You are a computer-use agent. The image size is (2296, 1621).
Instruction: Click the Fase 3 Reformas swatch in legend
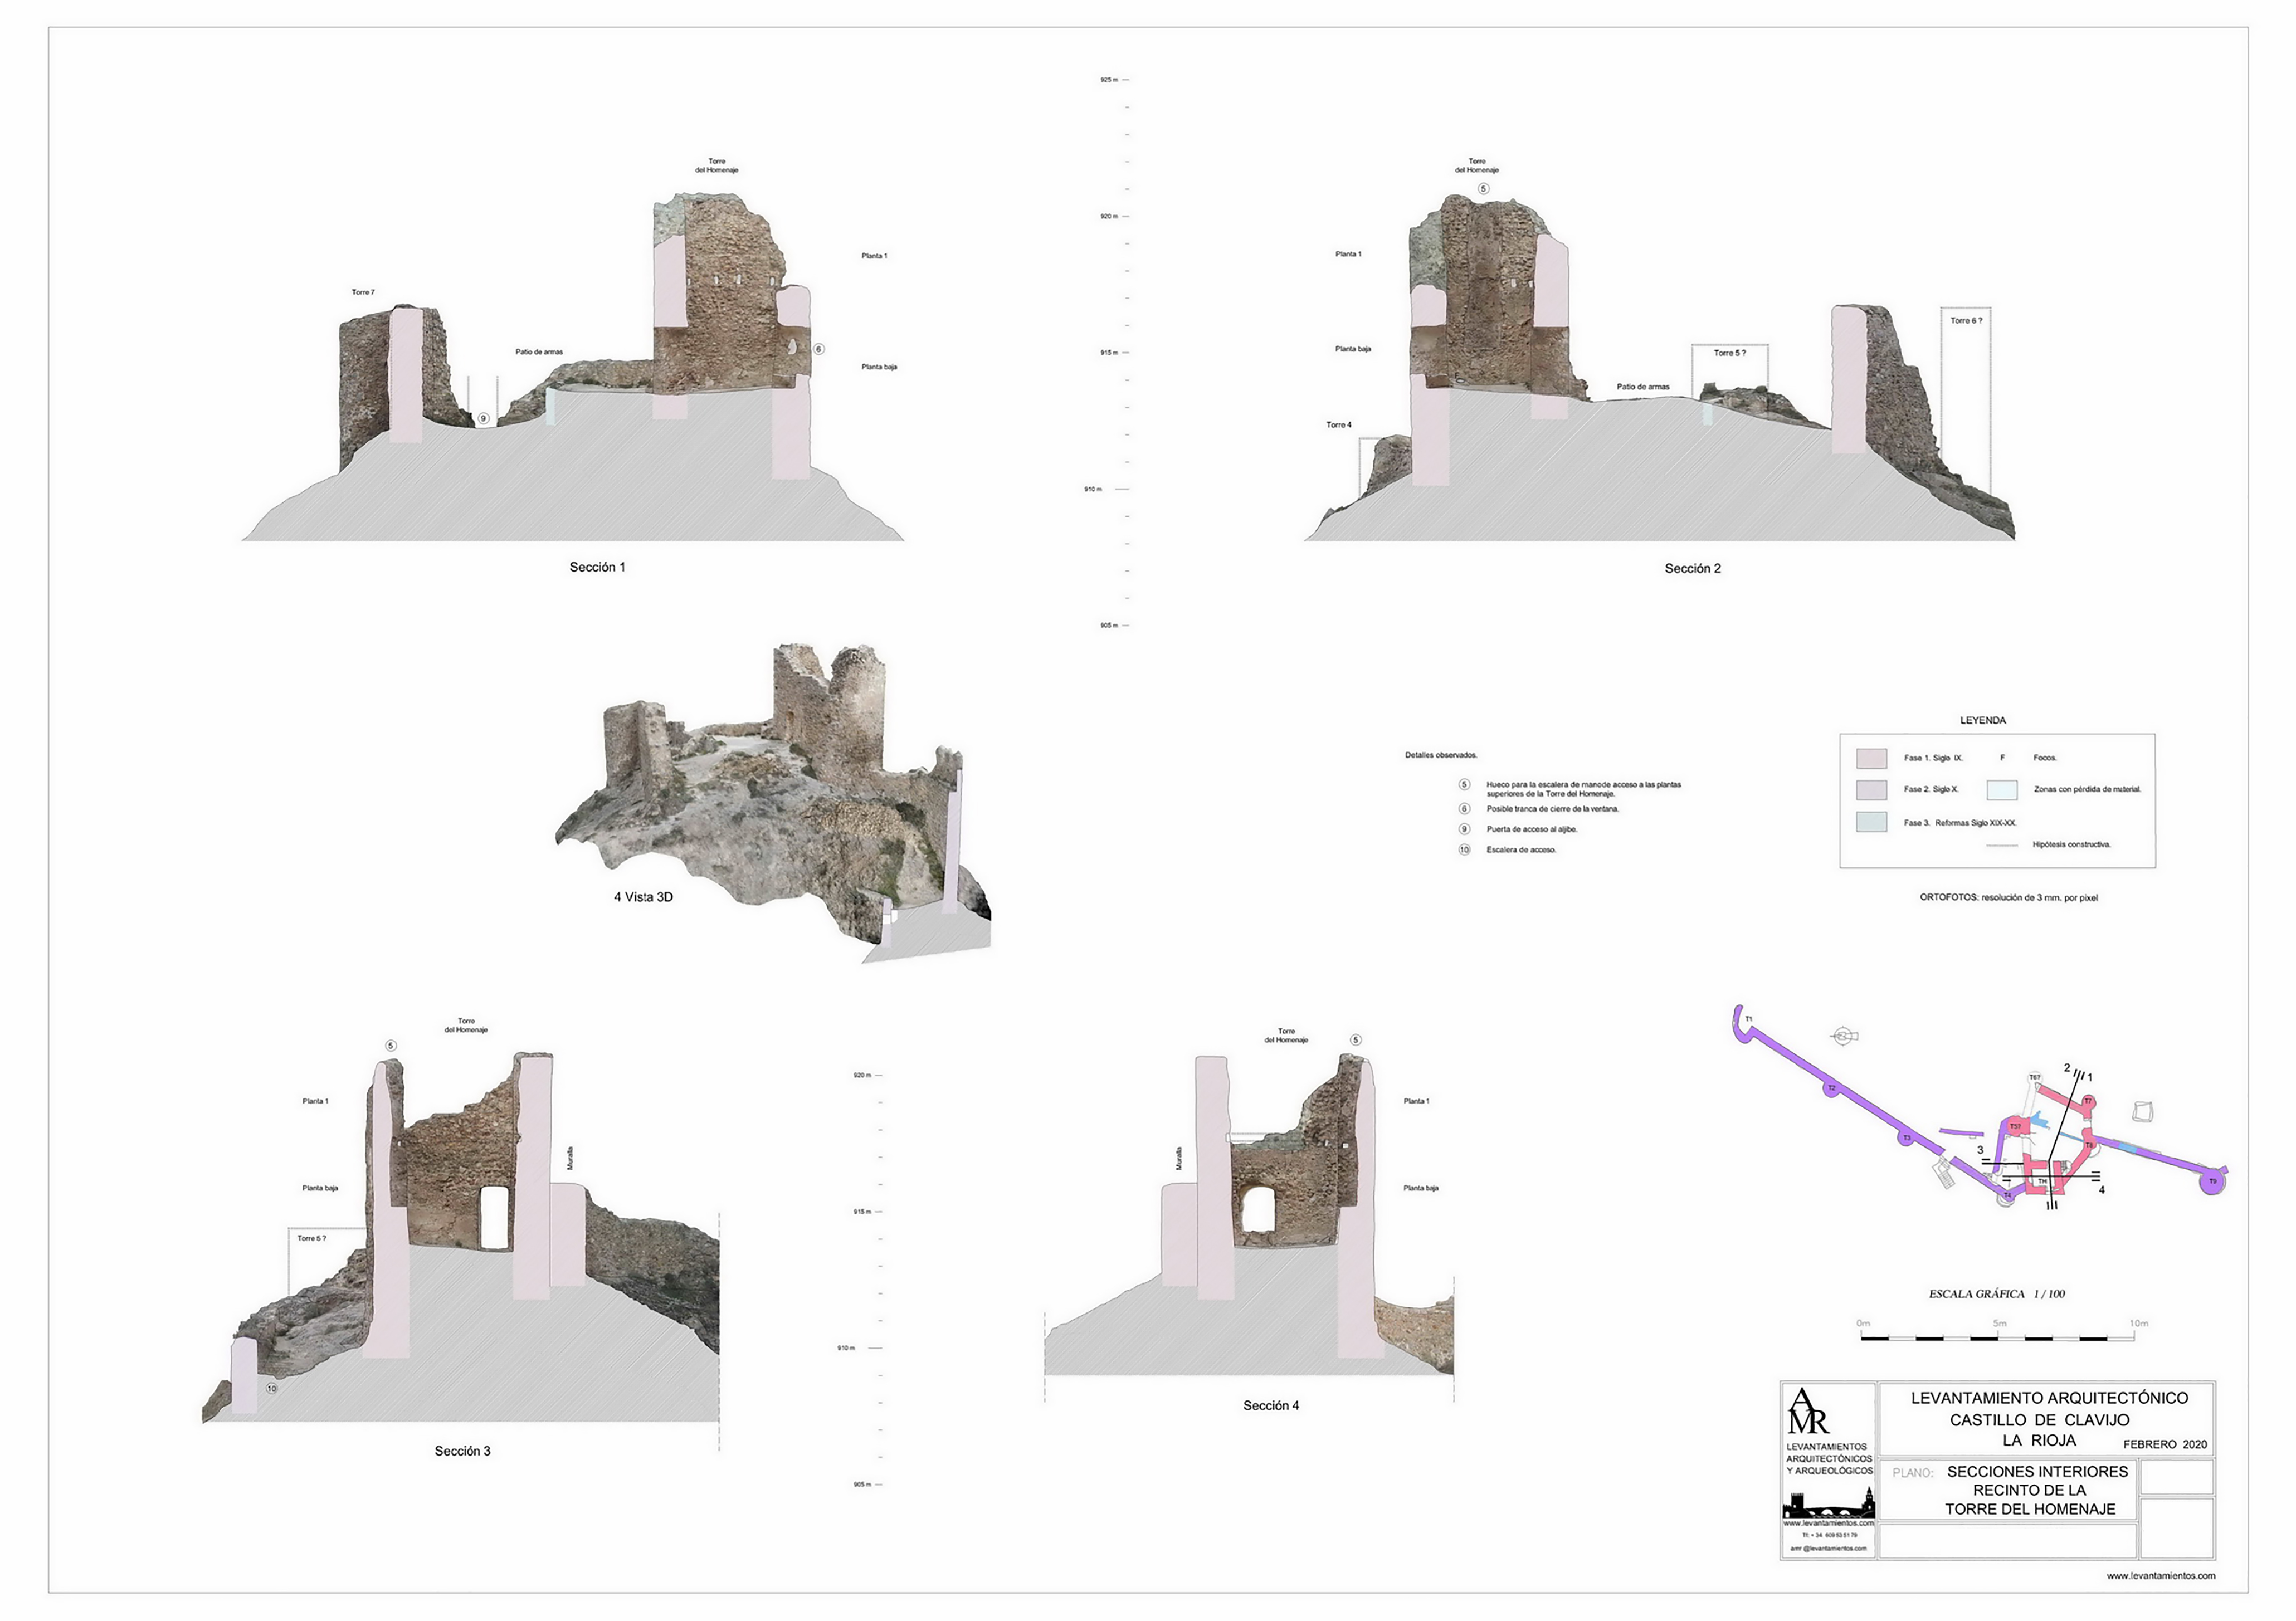pos(1871,822)
